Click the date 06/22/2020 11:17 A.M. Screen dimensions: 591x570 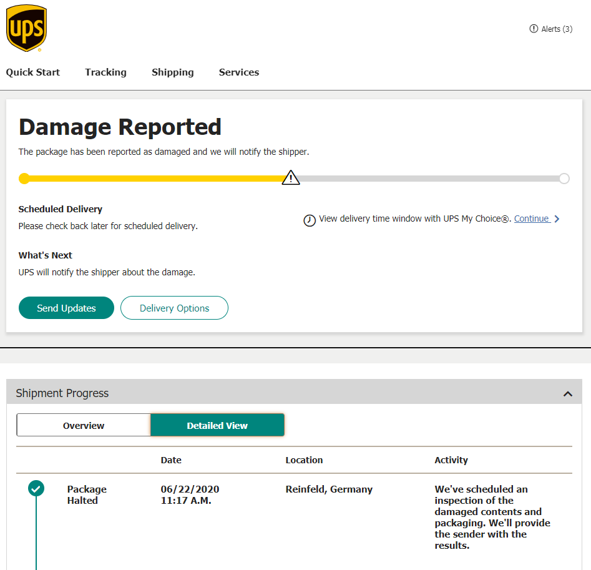[190, 494]
